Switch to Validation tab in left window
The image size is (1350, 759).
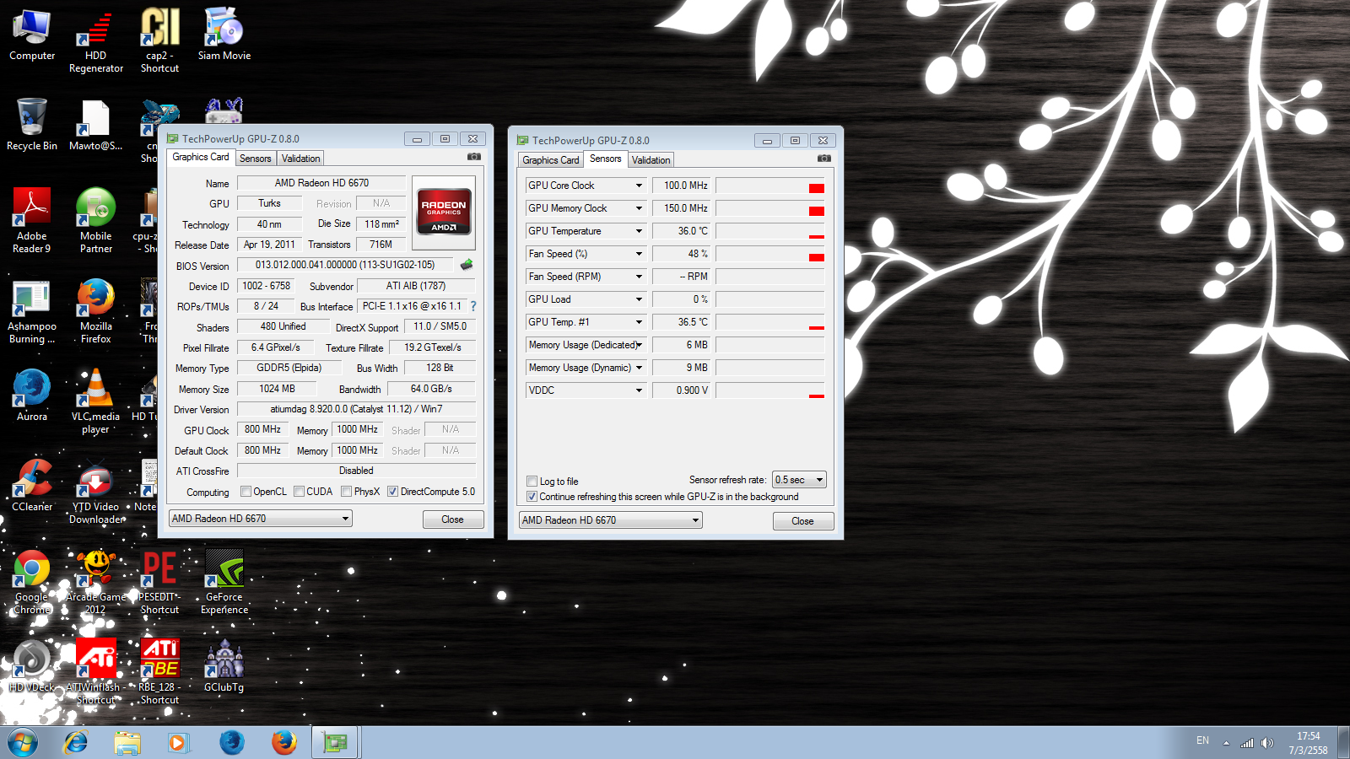pyautogui.click(x=300, y=159)
